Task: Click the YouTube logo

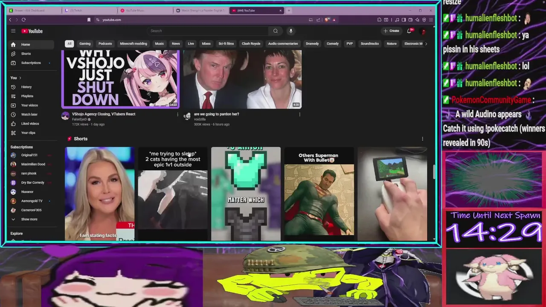Action: [x=32, y=31]
